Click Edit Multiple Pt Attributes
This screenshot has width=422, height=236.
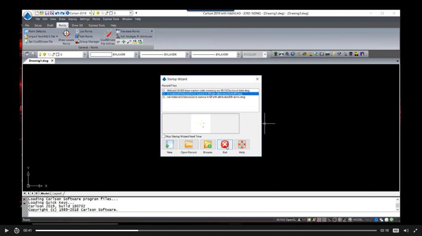[x=134, y=36]
